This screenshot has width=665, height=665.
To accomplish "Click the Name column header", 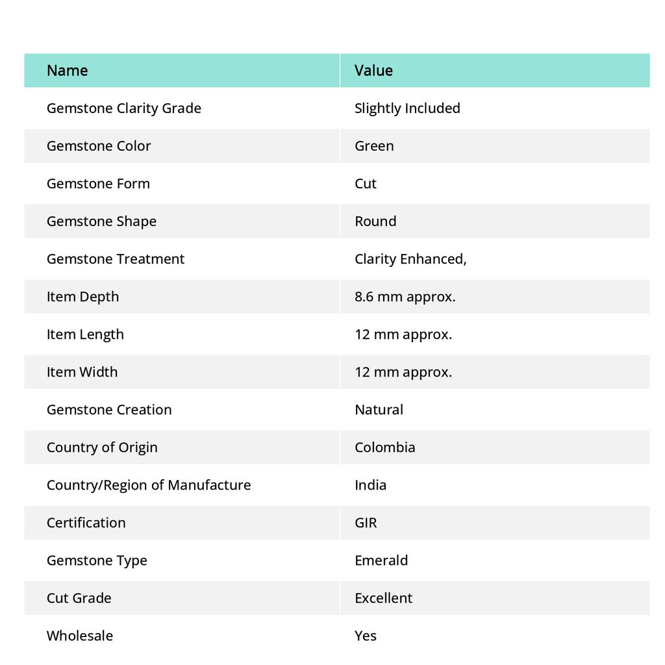I will pos(68,70).
